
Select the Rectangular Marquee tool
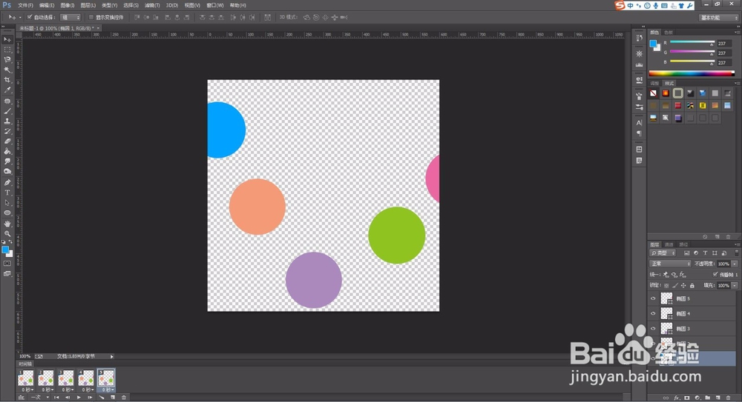(7, 50)
